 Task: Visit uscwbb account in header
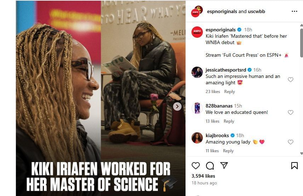click(x=256, y=11)
